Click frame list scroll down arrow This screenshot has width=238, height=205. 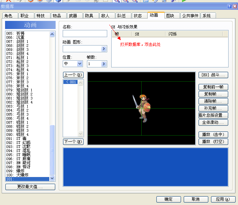coord(81,134)
